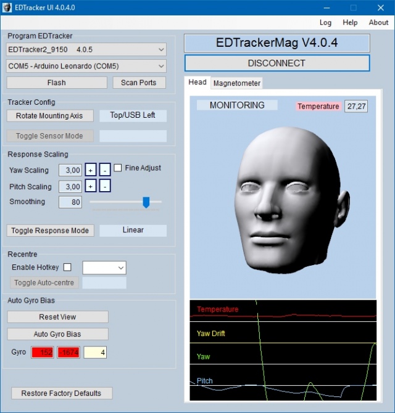Decrease Pitch Scaling with minus button
The image size is (395, 413).
click(105, 186)
